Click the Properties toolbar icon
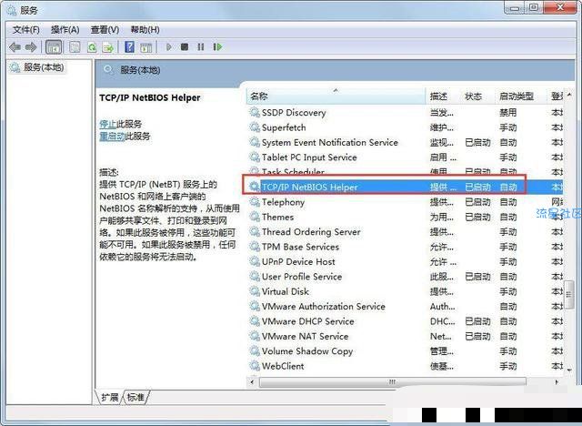Viewport: 582px width, 426px height. [x=75, y=47]
